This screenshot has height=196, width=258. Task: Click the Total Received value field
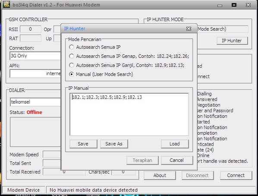pos(64,172)
